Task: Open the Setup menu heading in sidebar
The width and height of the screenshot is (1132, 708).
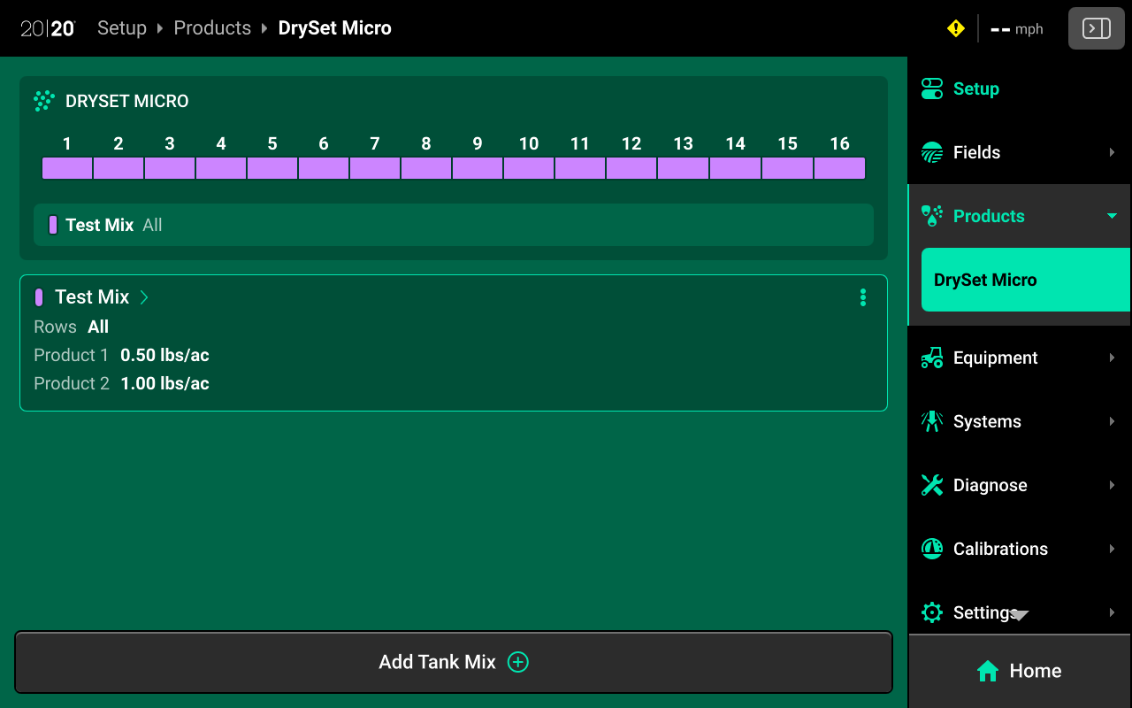Action: point(975,88)
